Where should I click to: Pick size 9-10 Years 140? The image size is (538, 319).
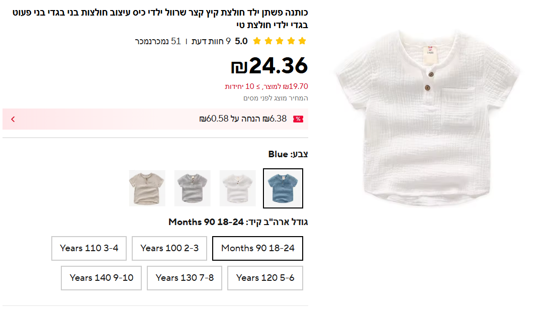pos(102,278)
